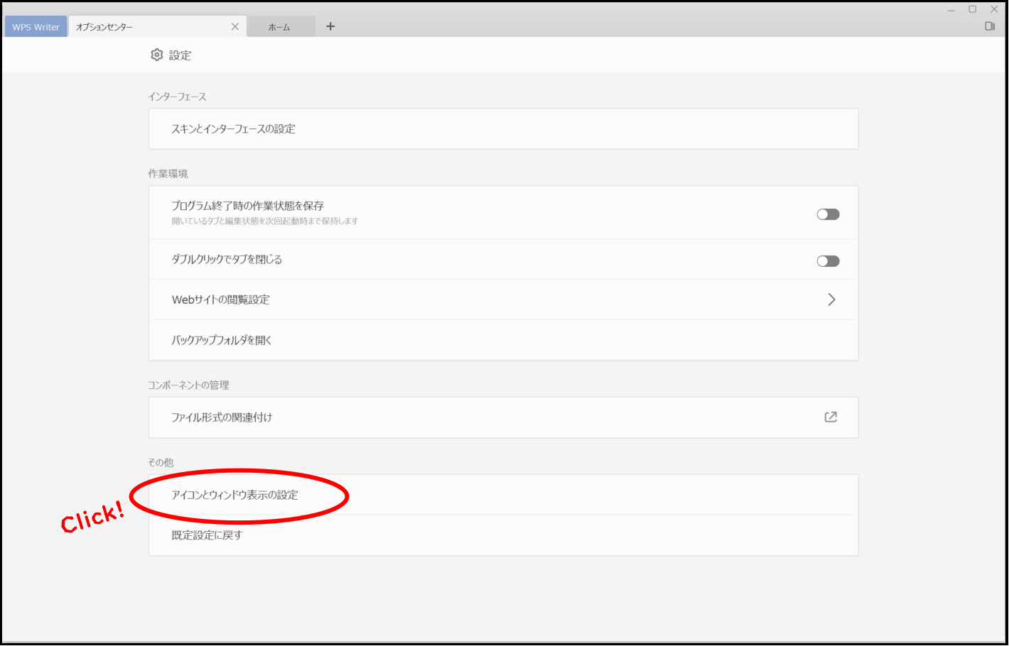Toggle ダブルクリックでタブを閉じる switch

828,261
